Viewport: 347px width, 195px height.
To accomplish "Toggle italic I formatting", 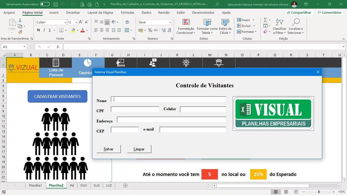I will [44, 30].
